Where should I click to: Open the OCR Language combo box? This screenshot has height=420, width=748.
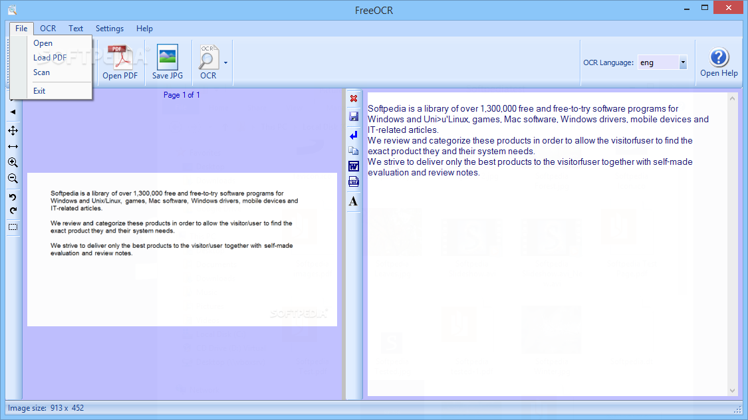tap(662, 62)
